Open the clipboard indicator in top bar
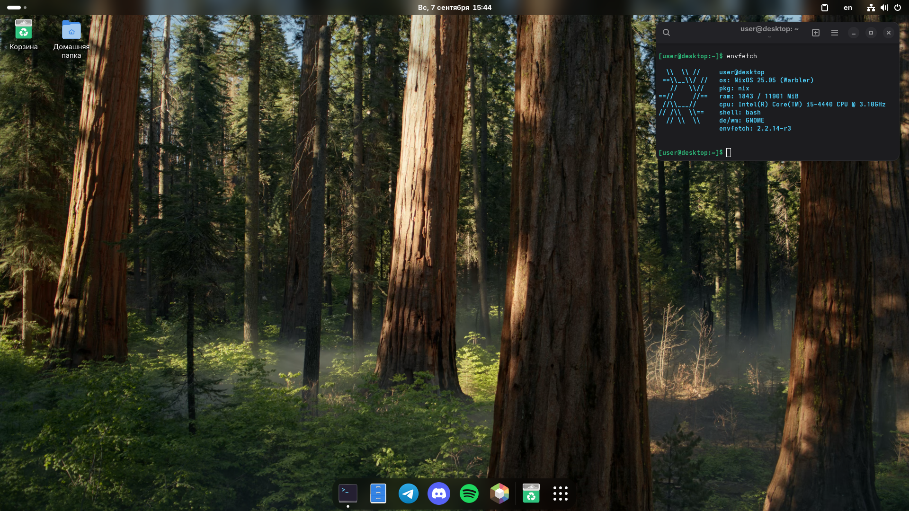Screen dimensions: 909x511 (824, 8)
